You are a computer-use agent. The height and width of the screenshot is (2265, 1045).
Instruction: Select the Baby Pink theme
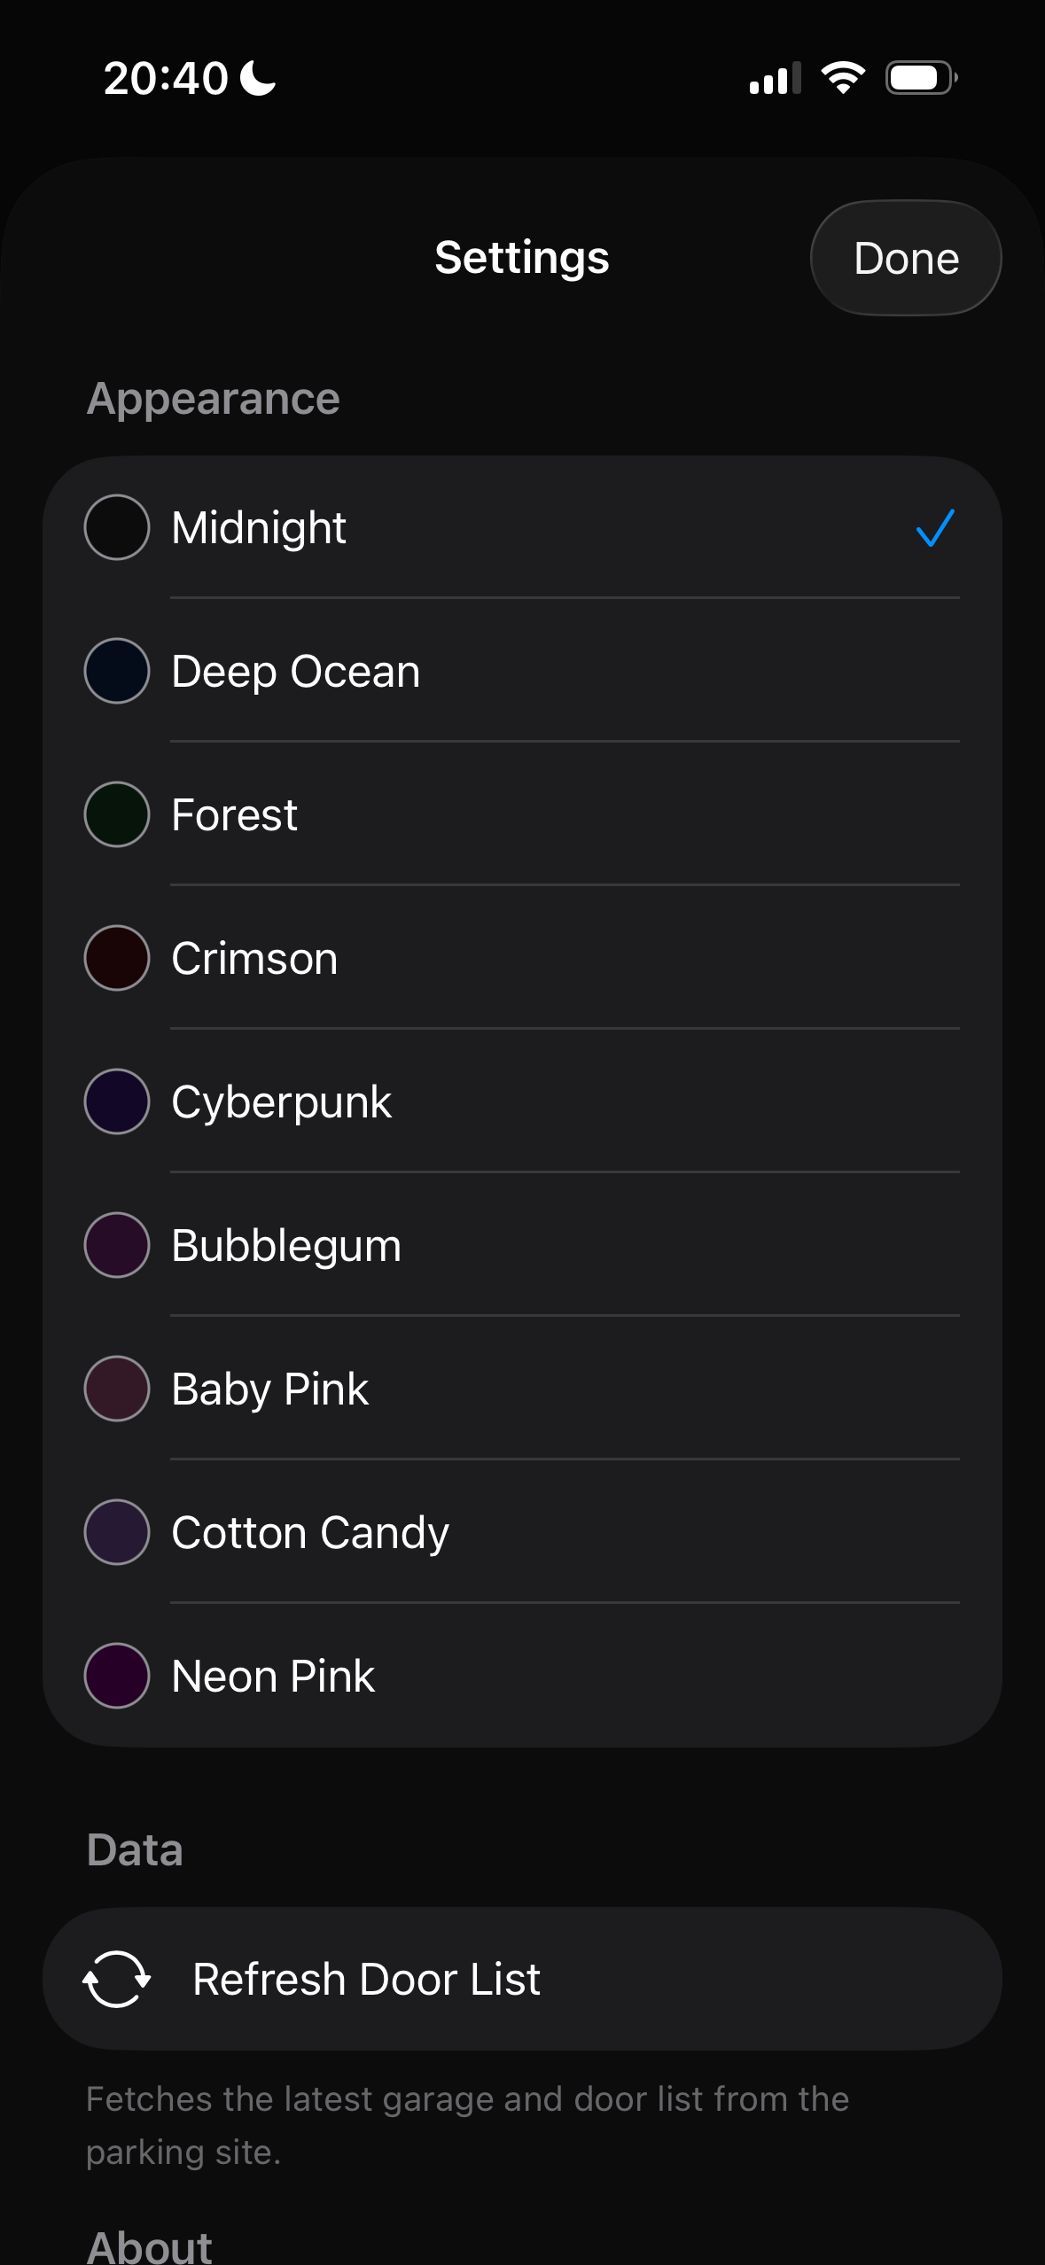pos(522,1389)
